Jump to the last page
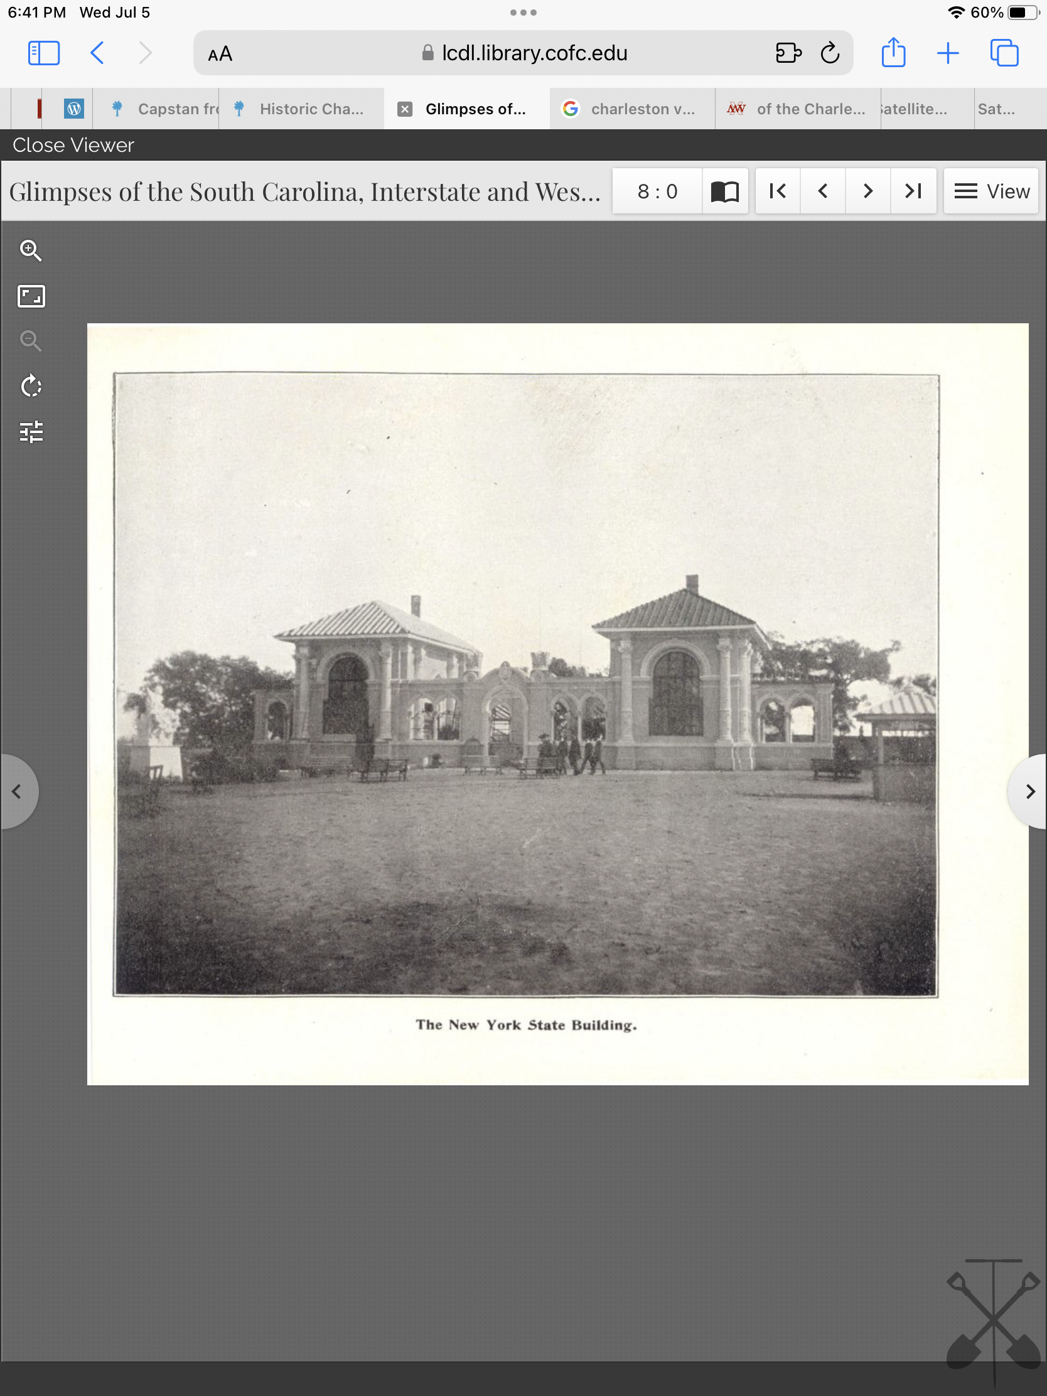Screen dimensions: 1047x1396 click(x=913, y=191)
